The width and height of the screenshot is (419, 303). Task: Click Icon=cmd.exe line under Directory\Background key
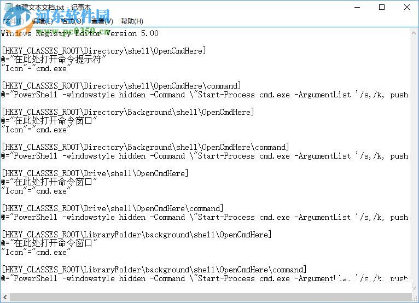click(36, 130)
